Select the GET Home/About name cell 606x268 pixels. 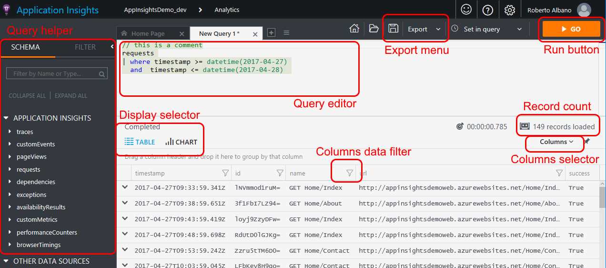pos(315,204)
